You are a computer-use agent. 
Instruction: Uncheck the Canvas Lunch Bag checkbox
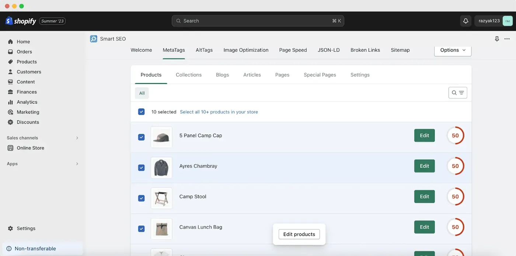141,229
